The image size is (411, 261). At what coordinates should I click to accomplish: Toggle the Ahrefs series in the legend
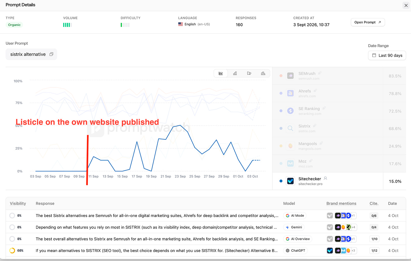click(339, 93)
